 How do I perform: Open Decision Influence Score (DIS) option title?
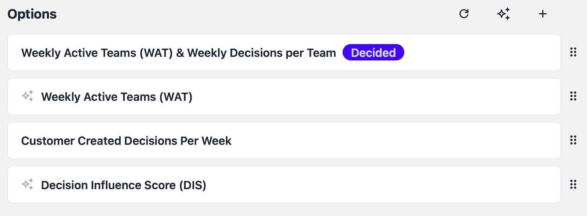124,185
